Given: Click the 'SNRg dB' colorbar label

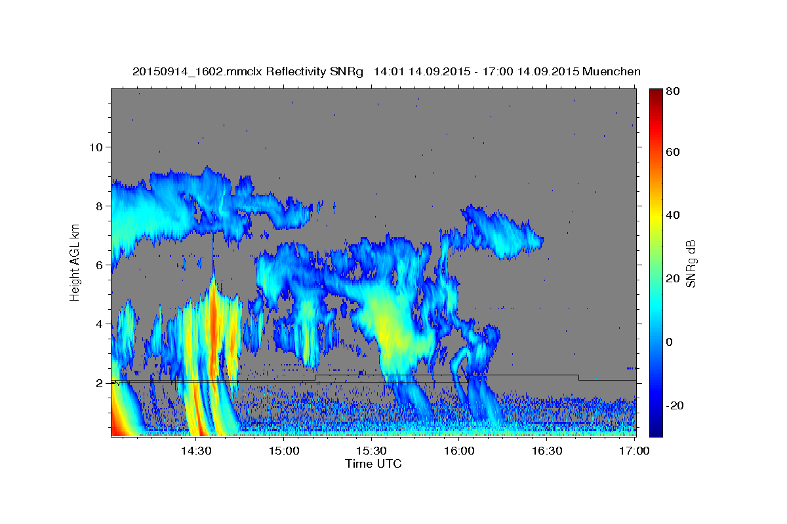Looking at the screenshot, I should click(x=690, y=263).
